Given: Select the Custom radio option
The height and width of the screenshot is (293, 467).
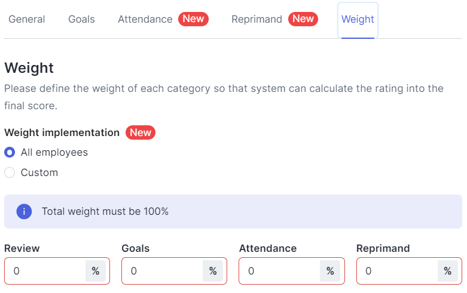Looking at the screenshot, I should [x=10, y=172].
